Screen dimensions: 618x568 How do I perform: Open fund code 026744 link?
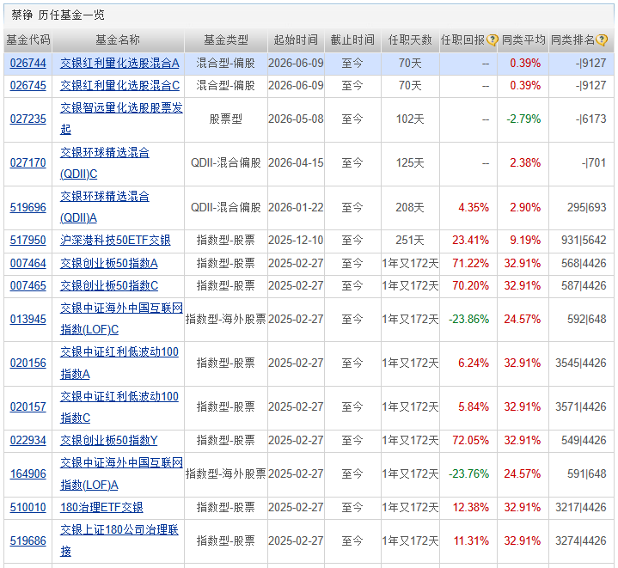28,63
